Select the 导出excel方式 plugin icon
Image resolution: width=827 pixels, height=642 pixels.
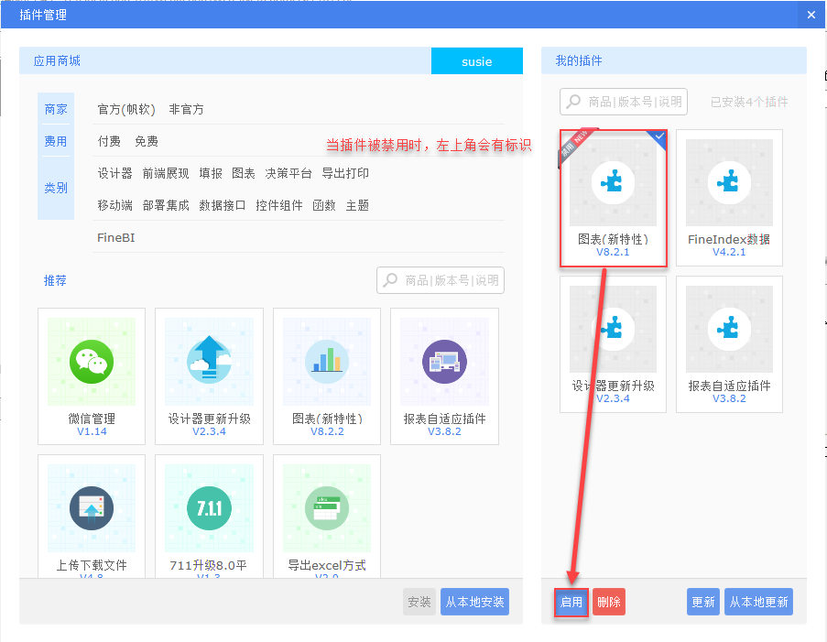pos(327,508)
